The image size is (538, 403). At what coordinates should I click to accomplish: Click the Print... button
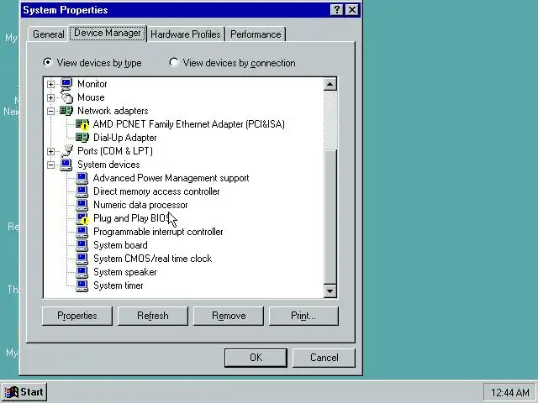tap(303, 316)
